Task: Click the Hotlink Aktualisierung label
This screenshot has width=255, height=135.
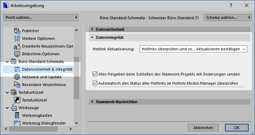Action: point(114,49)
